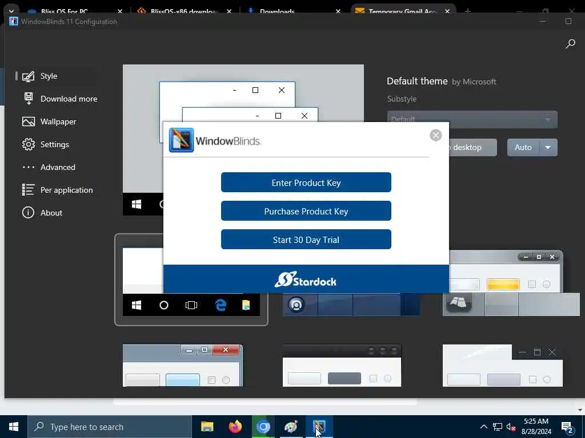Click the network tray icon
The image size is (585, 438).
498,427
